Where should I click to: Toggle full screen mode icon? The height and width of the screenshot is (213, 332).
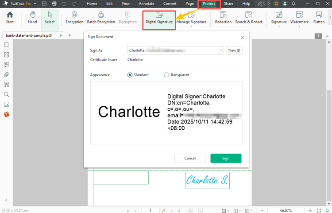[x=319, y=210]
